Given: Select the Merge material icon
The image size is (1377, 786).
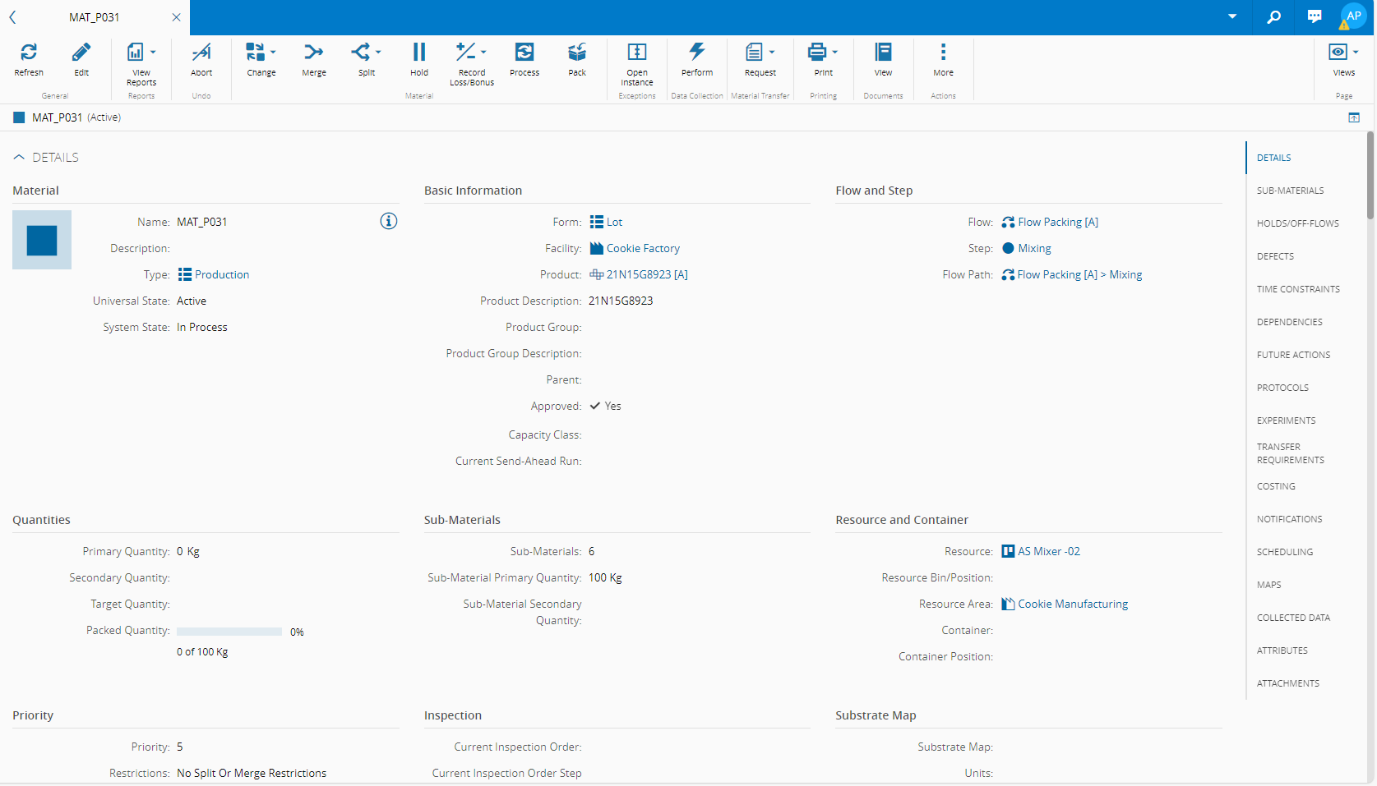Looking at the screenshot, I should click(x=313, y=53).
